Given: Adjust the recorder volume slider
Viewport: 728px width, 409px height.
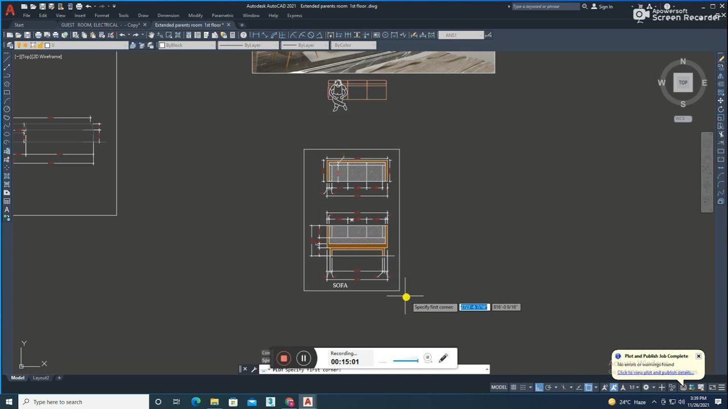Looking at the screenshot, I should pos(406,360).
